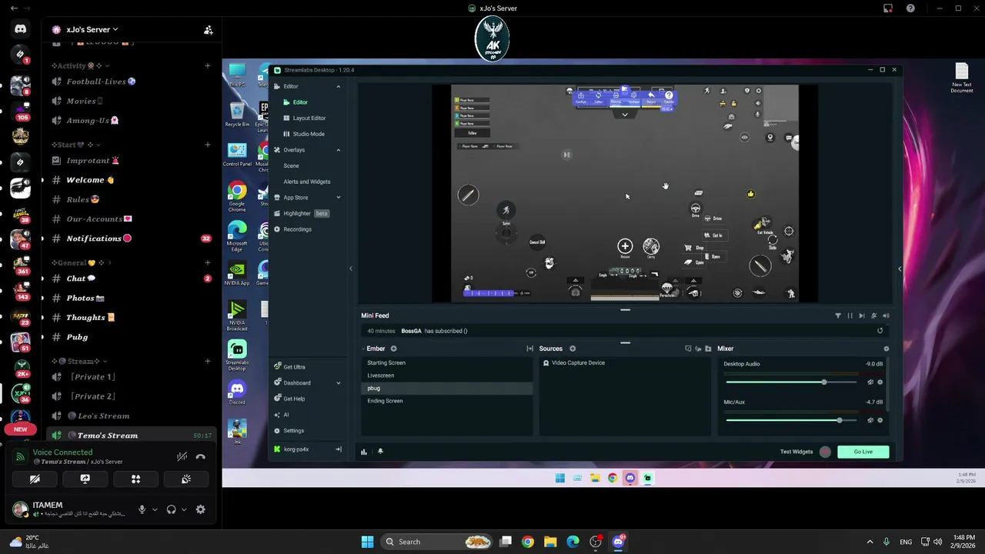985x554 pixels.
Task: Open Alerts and Widgets section
Action: (x=306, y=182)
